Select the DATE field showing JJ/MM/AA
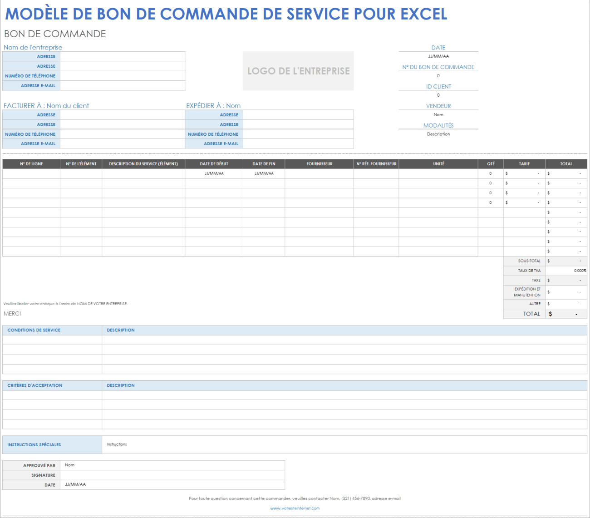This screenshot has width=590, height=518. pos(438,56)
